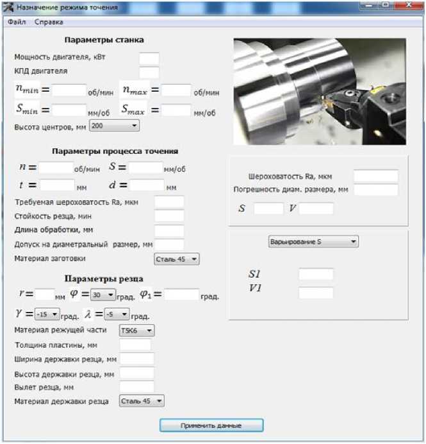The image size is (426, 444).
Task: Open the γ angle dropdown showing -15
Action: (47, 315)
